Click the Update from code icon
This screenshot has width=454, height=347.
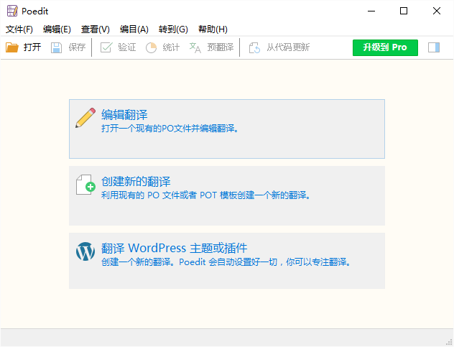coord(254,47)
